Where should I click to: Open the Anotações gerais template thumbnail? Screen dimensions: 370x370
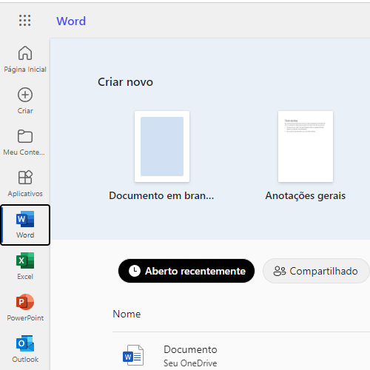pos(306,147)
